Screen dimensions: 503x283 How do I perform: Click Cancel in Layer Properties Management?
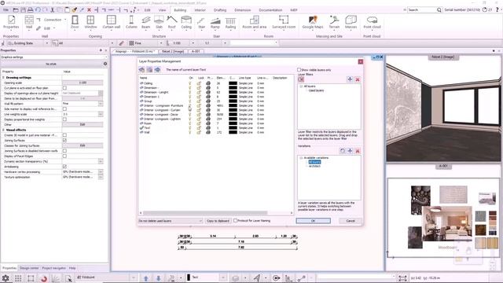pyautogui.click(x=351, y=221)
